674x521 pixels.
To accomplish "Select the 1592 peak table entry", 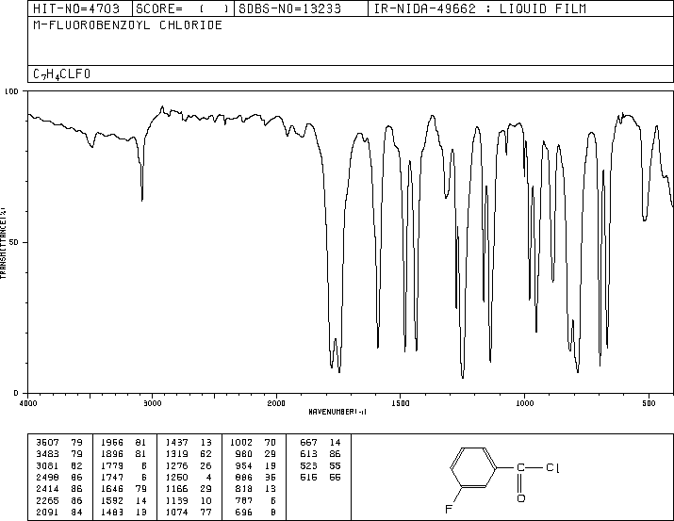I will click(x=123, y=501).
